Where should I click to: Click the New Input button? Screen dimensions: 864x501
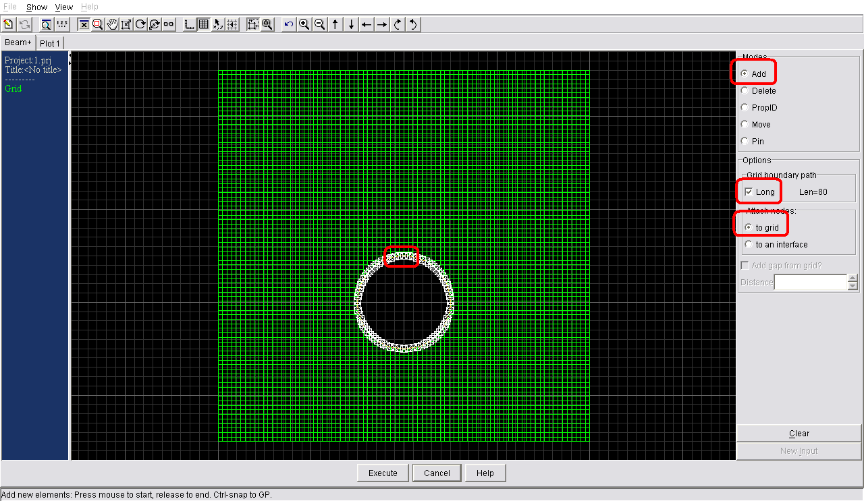(x=799, y=451)
